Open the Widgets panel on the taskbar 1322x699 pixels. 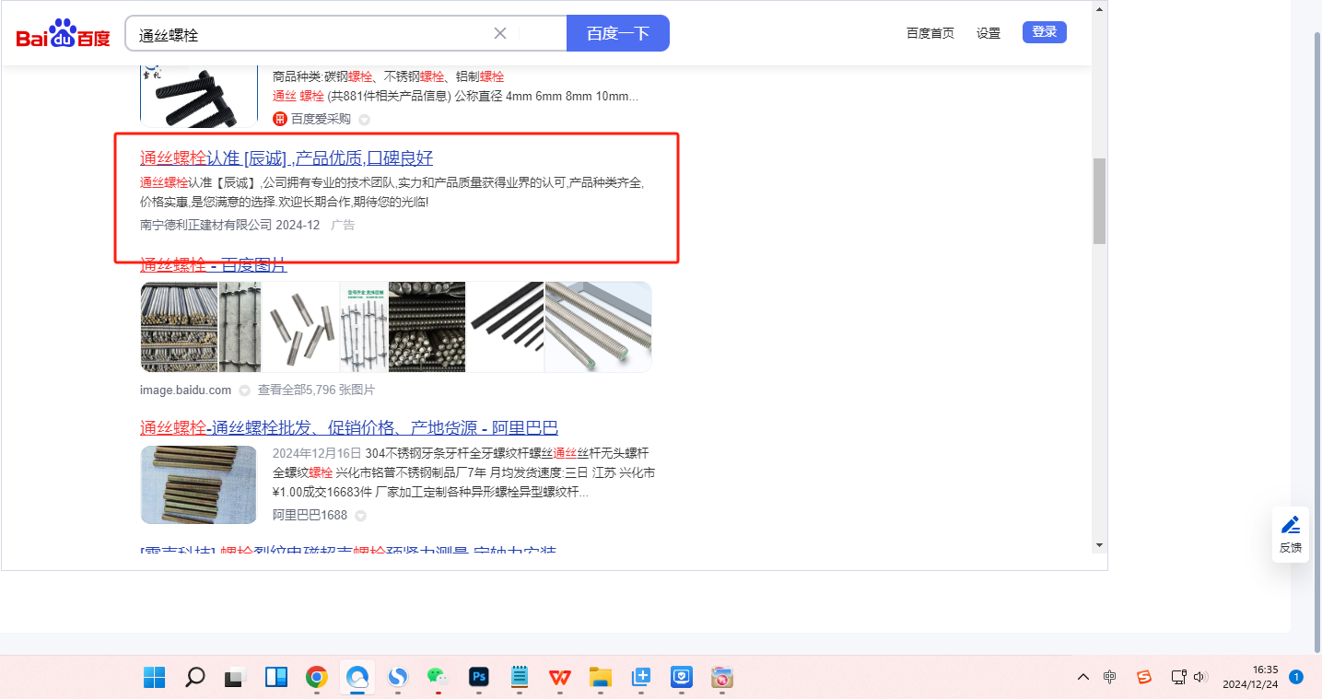[275, 678]
